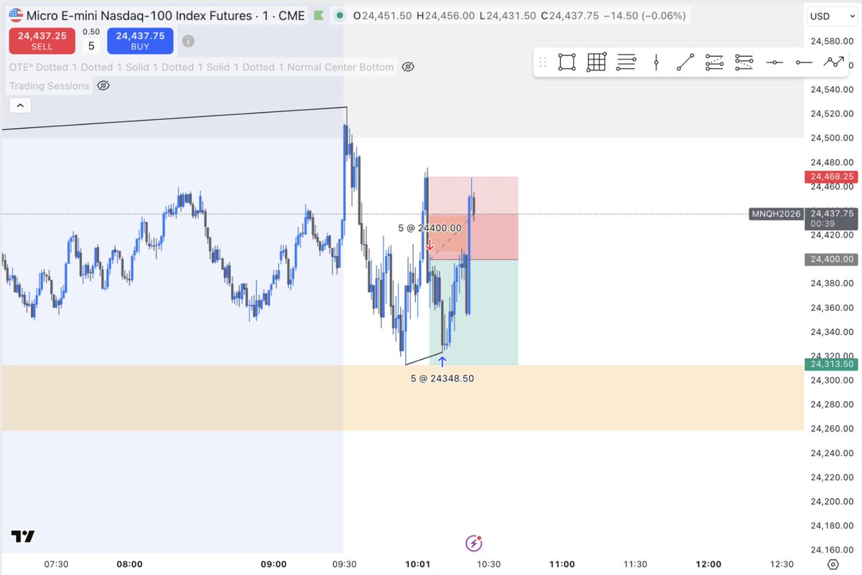Image resolution: width=862 pixels, height=575 pixels.
Task: Click the Micro E-mini Nasdaq-100 symbol title
Action: [166, 15]
